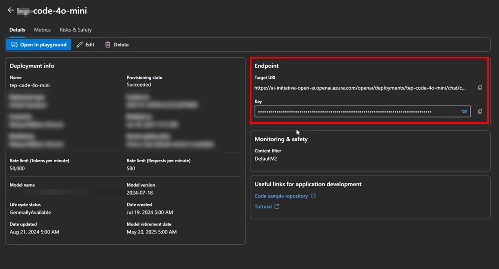499x269 pixels.
Task: Open the Code sample repository link
Action: [x=282, y=196]
